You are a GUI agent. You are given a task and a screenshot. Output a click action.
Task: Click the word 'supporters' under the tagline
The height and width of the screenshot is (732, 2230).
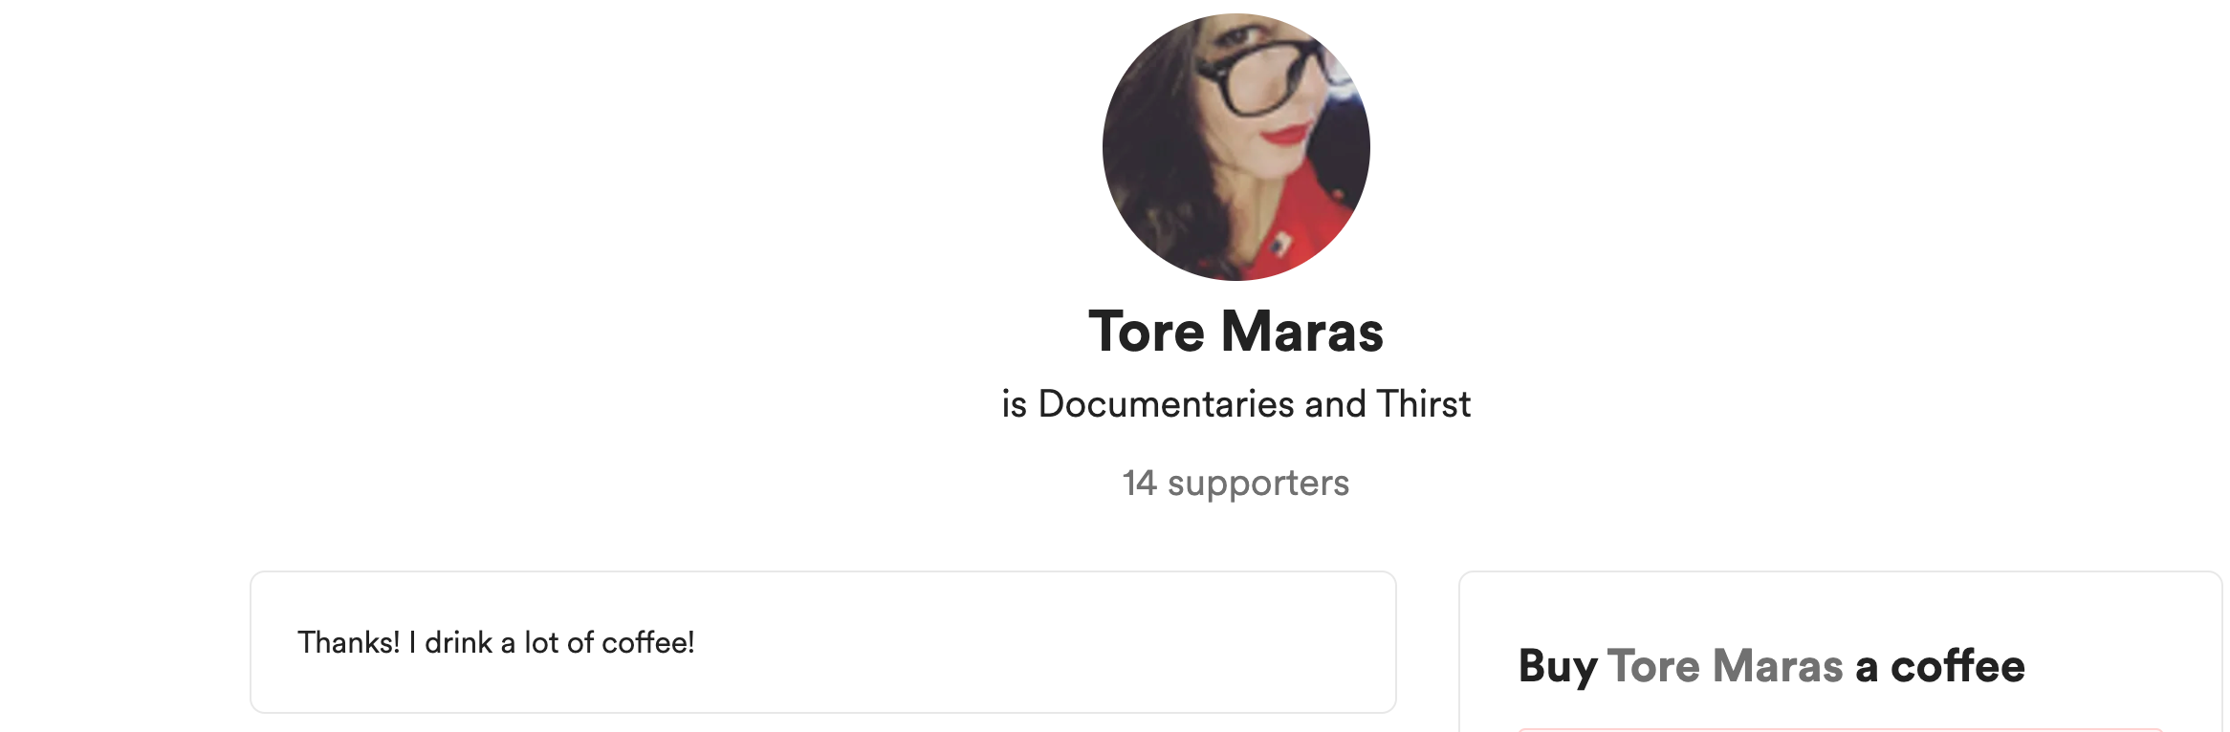pos(1258,484)
